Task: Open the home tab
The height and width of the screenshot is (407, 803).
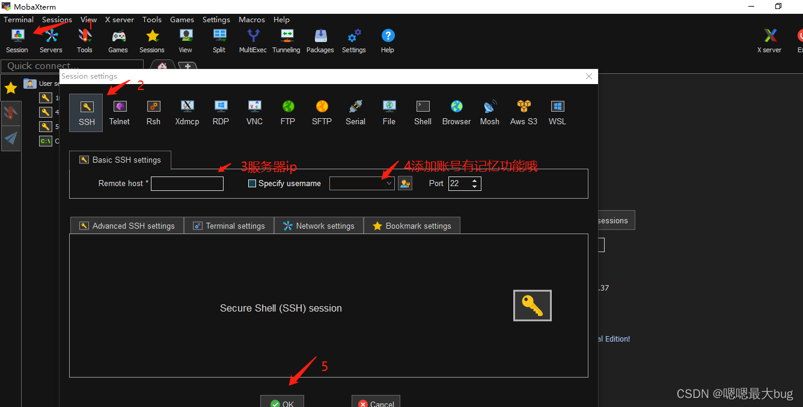Action: (162, 66)
